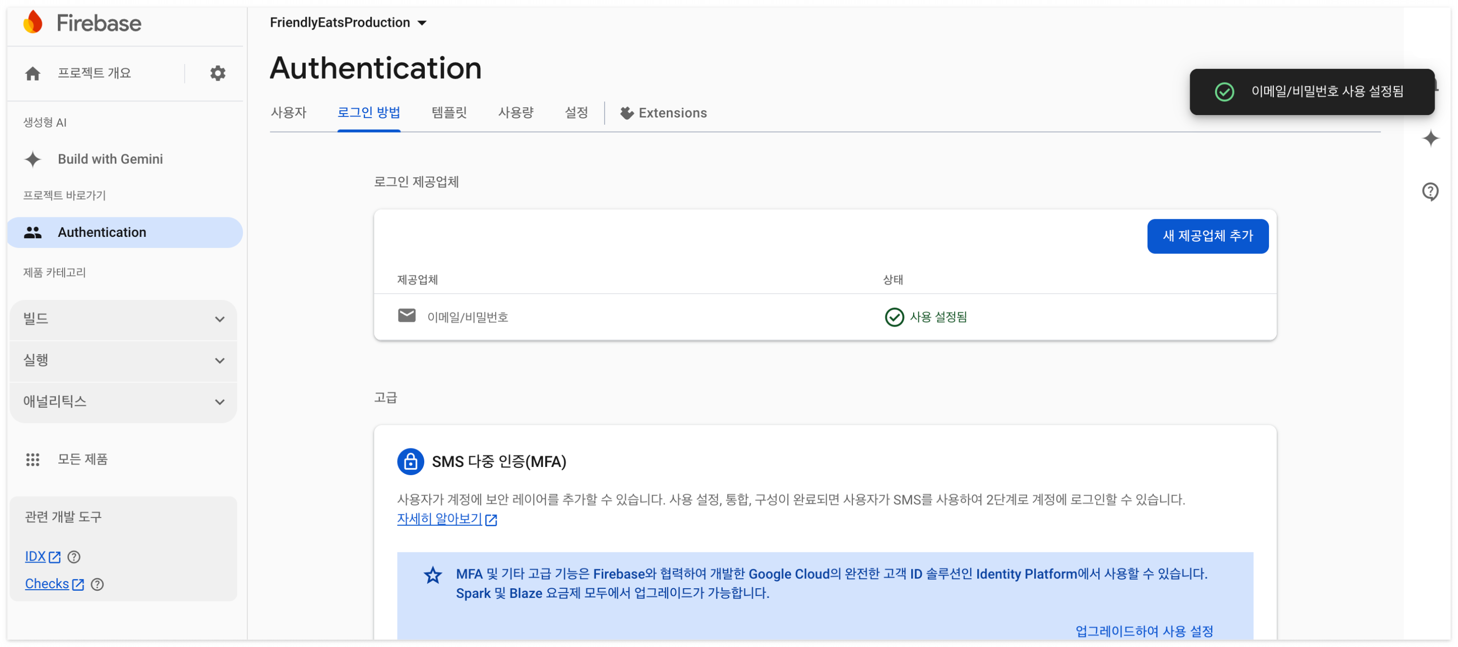Select the 이메일/비밀번호 provider row
The image size is (1458, 647).
click(468, 317)
